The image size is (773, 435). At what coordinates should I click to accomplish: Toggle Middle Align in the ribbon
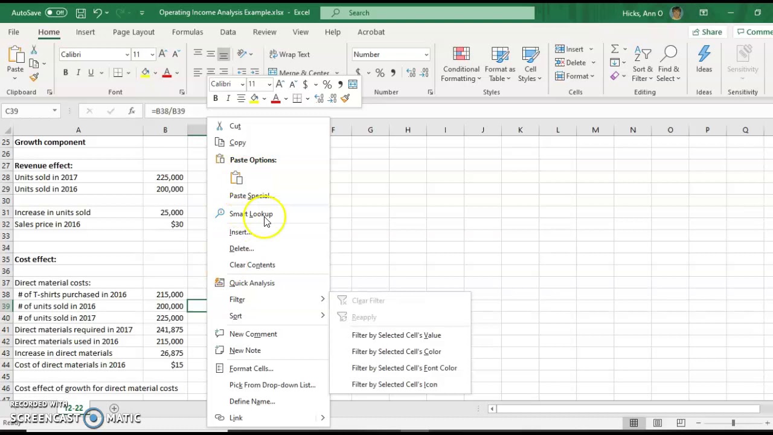tap(211, 54)
